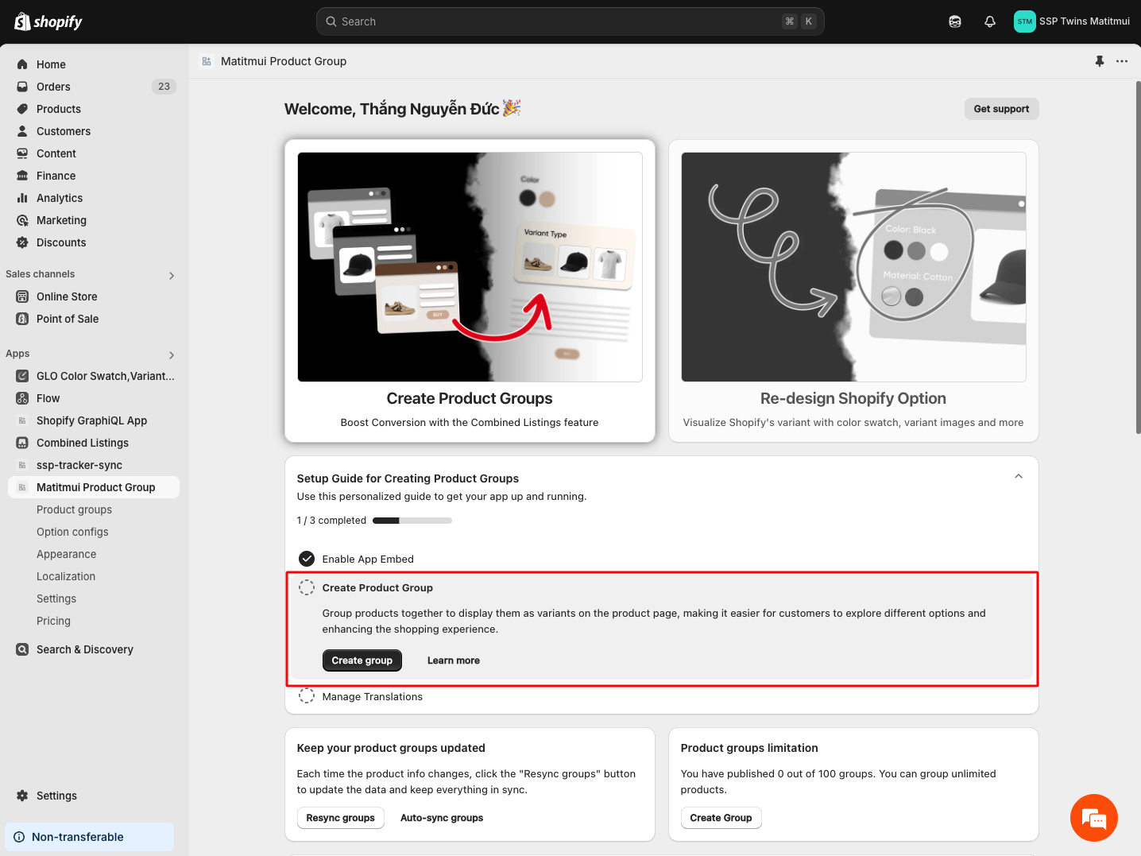Toggle the Enable App Embed completed checkmark
This screenshot has width=1141, height=856.
pos(307,559)
